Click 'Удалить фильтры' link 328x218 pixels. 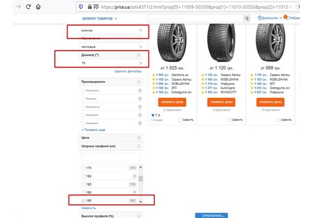(129, 71)
